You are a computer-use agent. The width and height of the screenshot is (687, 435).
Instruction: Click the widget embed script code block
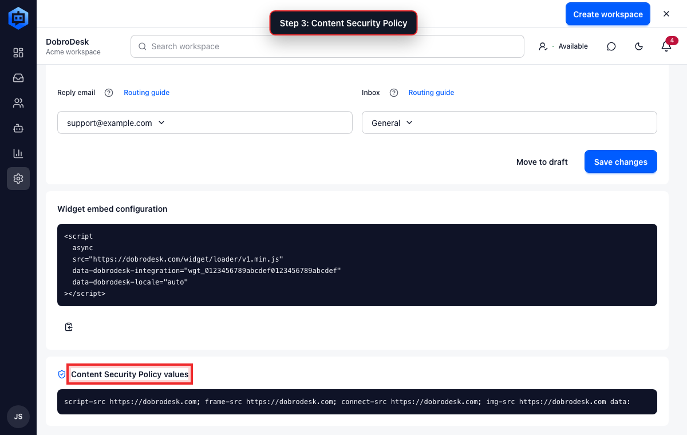[x=357, y=265]
